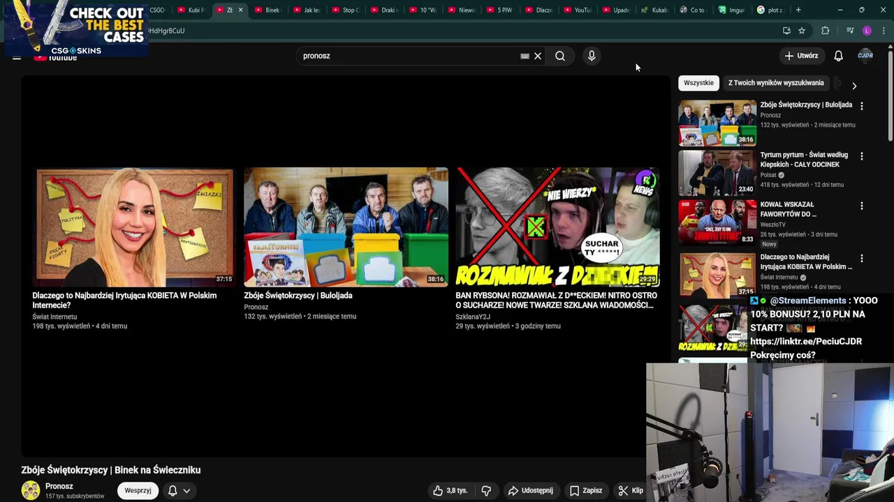This screenshot has width=894, height=502.
Task: Open the on-screen keyboard icon in search
Action: click(x=525, y=56)
